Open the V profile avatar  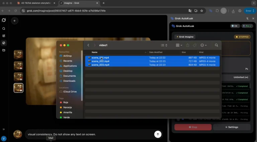point(4,139)
